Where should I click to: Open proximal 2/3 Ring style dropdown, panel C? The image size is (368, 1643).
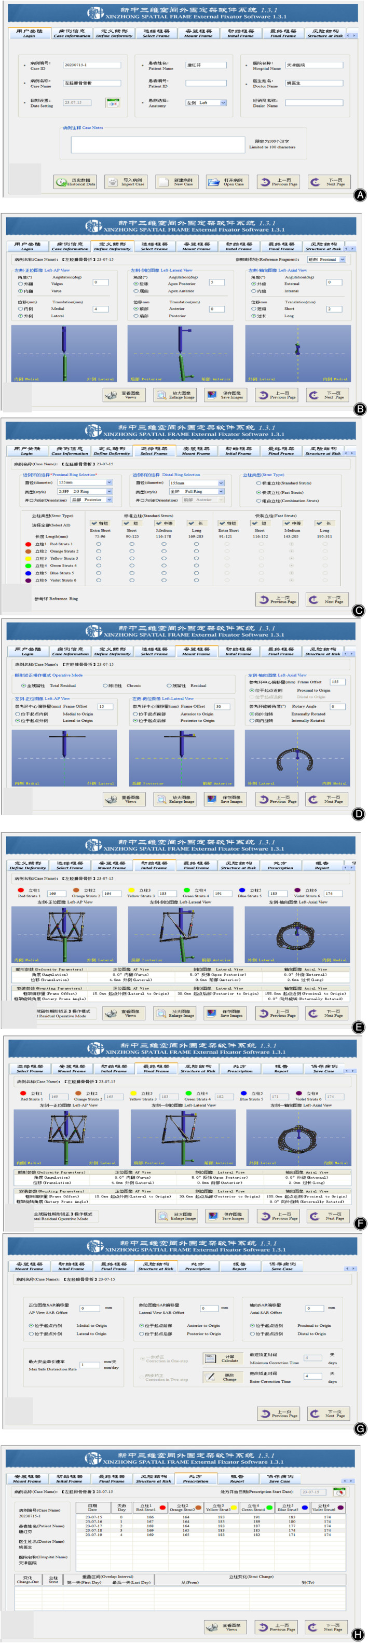pos(85,492)
